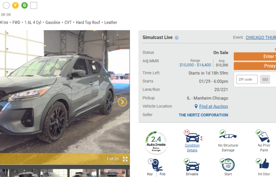Click the Engine Start Stop icon

[228, 164]
